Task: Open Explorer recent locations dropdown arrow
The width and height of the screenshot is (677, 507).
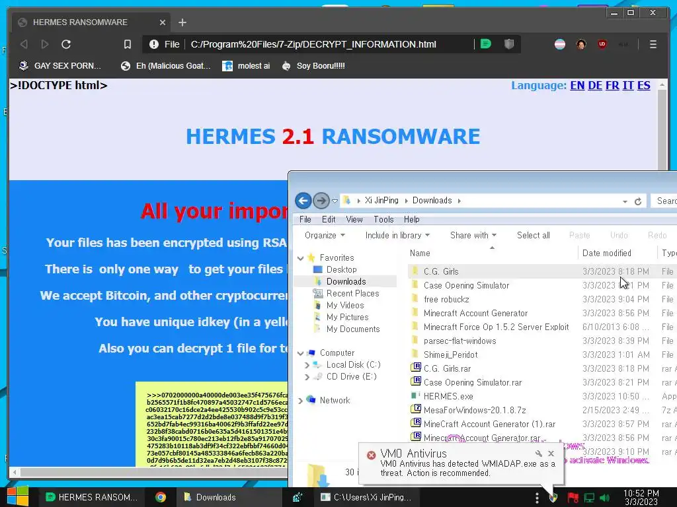Action: coord(335,201)
